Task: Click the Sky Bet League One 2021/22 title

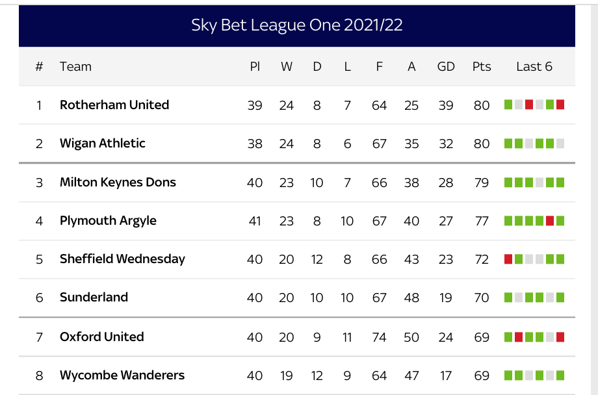Action: (297, 25)
